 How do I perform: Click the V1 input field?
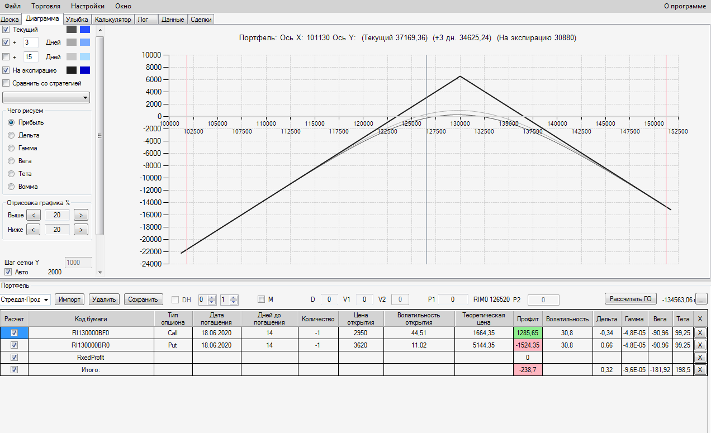364,299
